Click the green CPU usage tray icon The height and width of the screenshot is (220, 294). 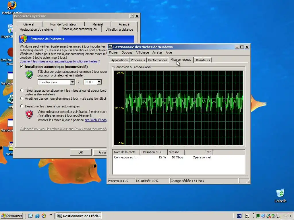coord(258,216)
